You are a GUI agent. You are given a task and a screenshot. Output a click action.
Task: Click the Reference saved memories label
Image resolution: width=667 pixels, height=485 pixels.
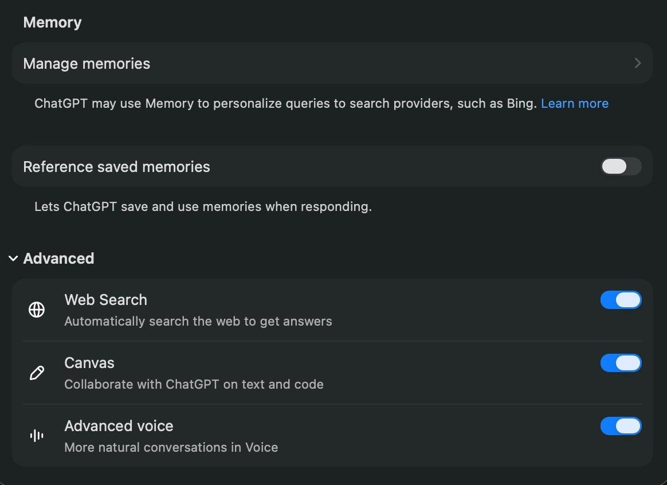tap(116, 167)
